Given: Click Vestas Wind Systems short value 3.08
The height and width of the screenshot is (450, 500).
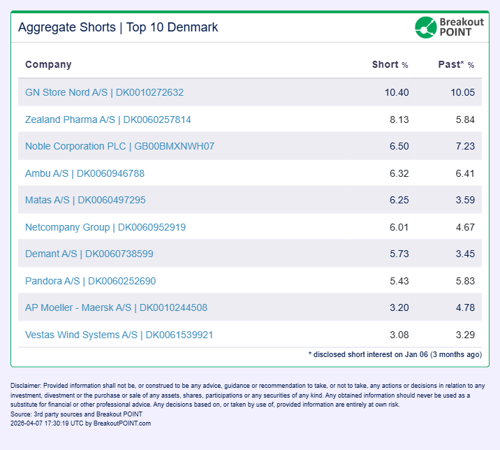Looking at the screenshot, I should [399, 335].
